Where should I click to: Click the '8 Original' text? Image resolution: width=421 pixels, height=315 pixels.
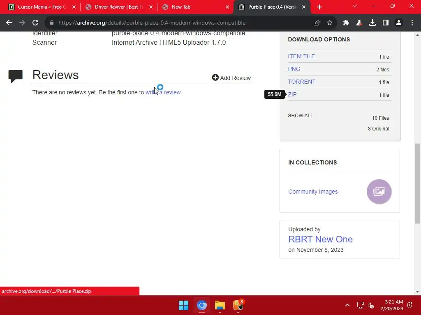(x=378, y=128)
